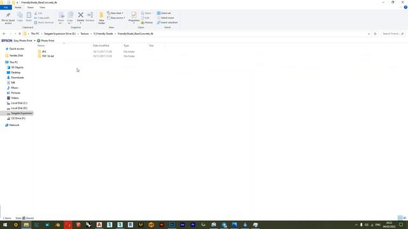Screen dimensions: 408x229
Task: Go back using the Back arrow
Action: click(4, 34)
